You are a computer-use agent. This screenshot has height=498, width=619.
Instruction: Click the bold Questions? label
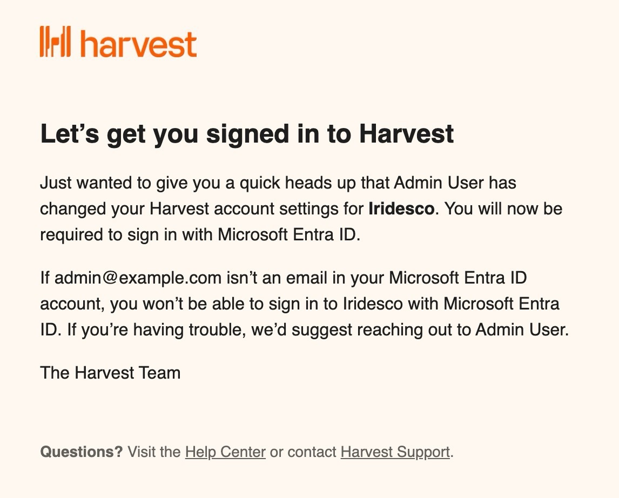82,452
